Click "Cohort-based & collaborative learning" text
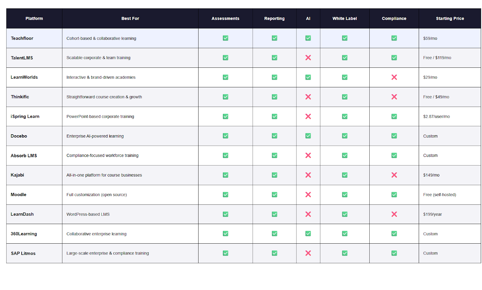This screenshot has width=482, height=290. (101, 38)
